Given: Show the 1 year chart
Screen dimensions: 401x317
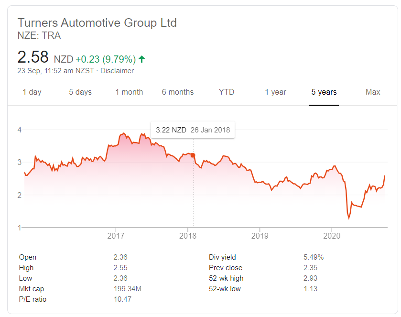Looking at the screenshot, I should [x=275, y=92].
